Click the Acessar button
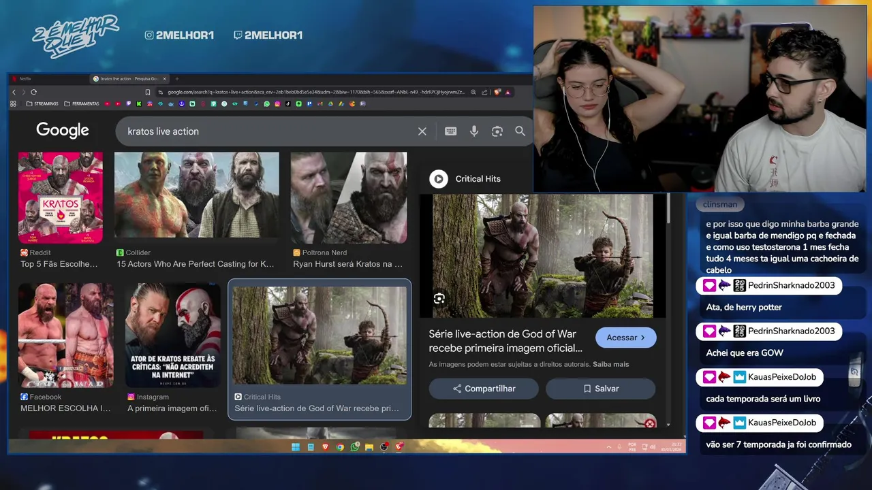This screenshot has height=490, width=872. pos(625,338)
